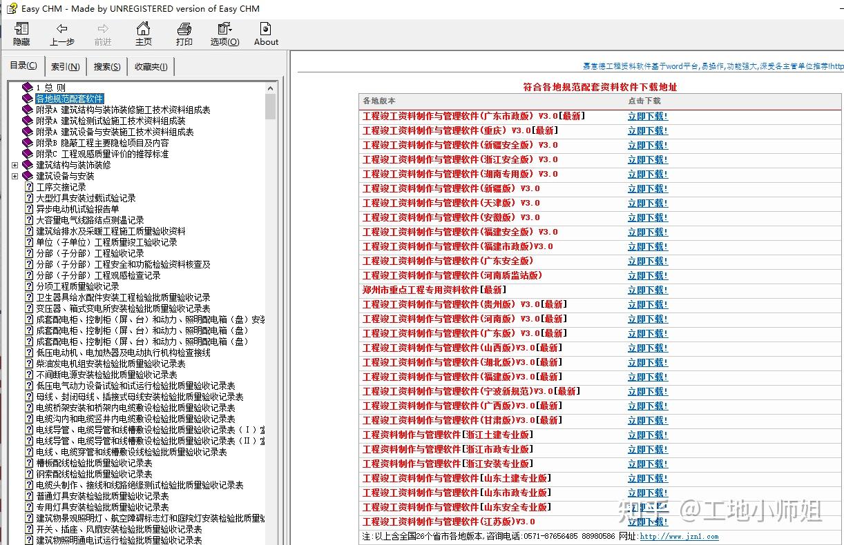Click the 点击下载 column header

coord(644,101)
